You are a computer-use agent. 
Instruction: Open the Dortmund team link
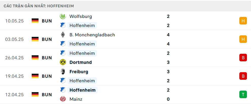pyautogui.click(x=81, y=62)
